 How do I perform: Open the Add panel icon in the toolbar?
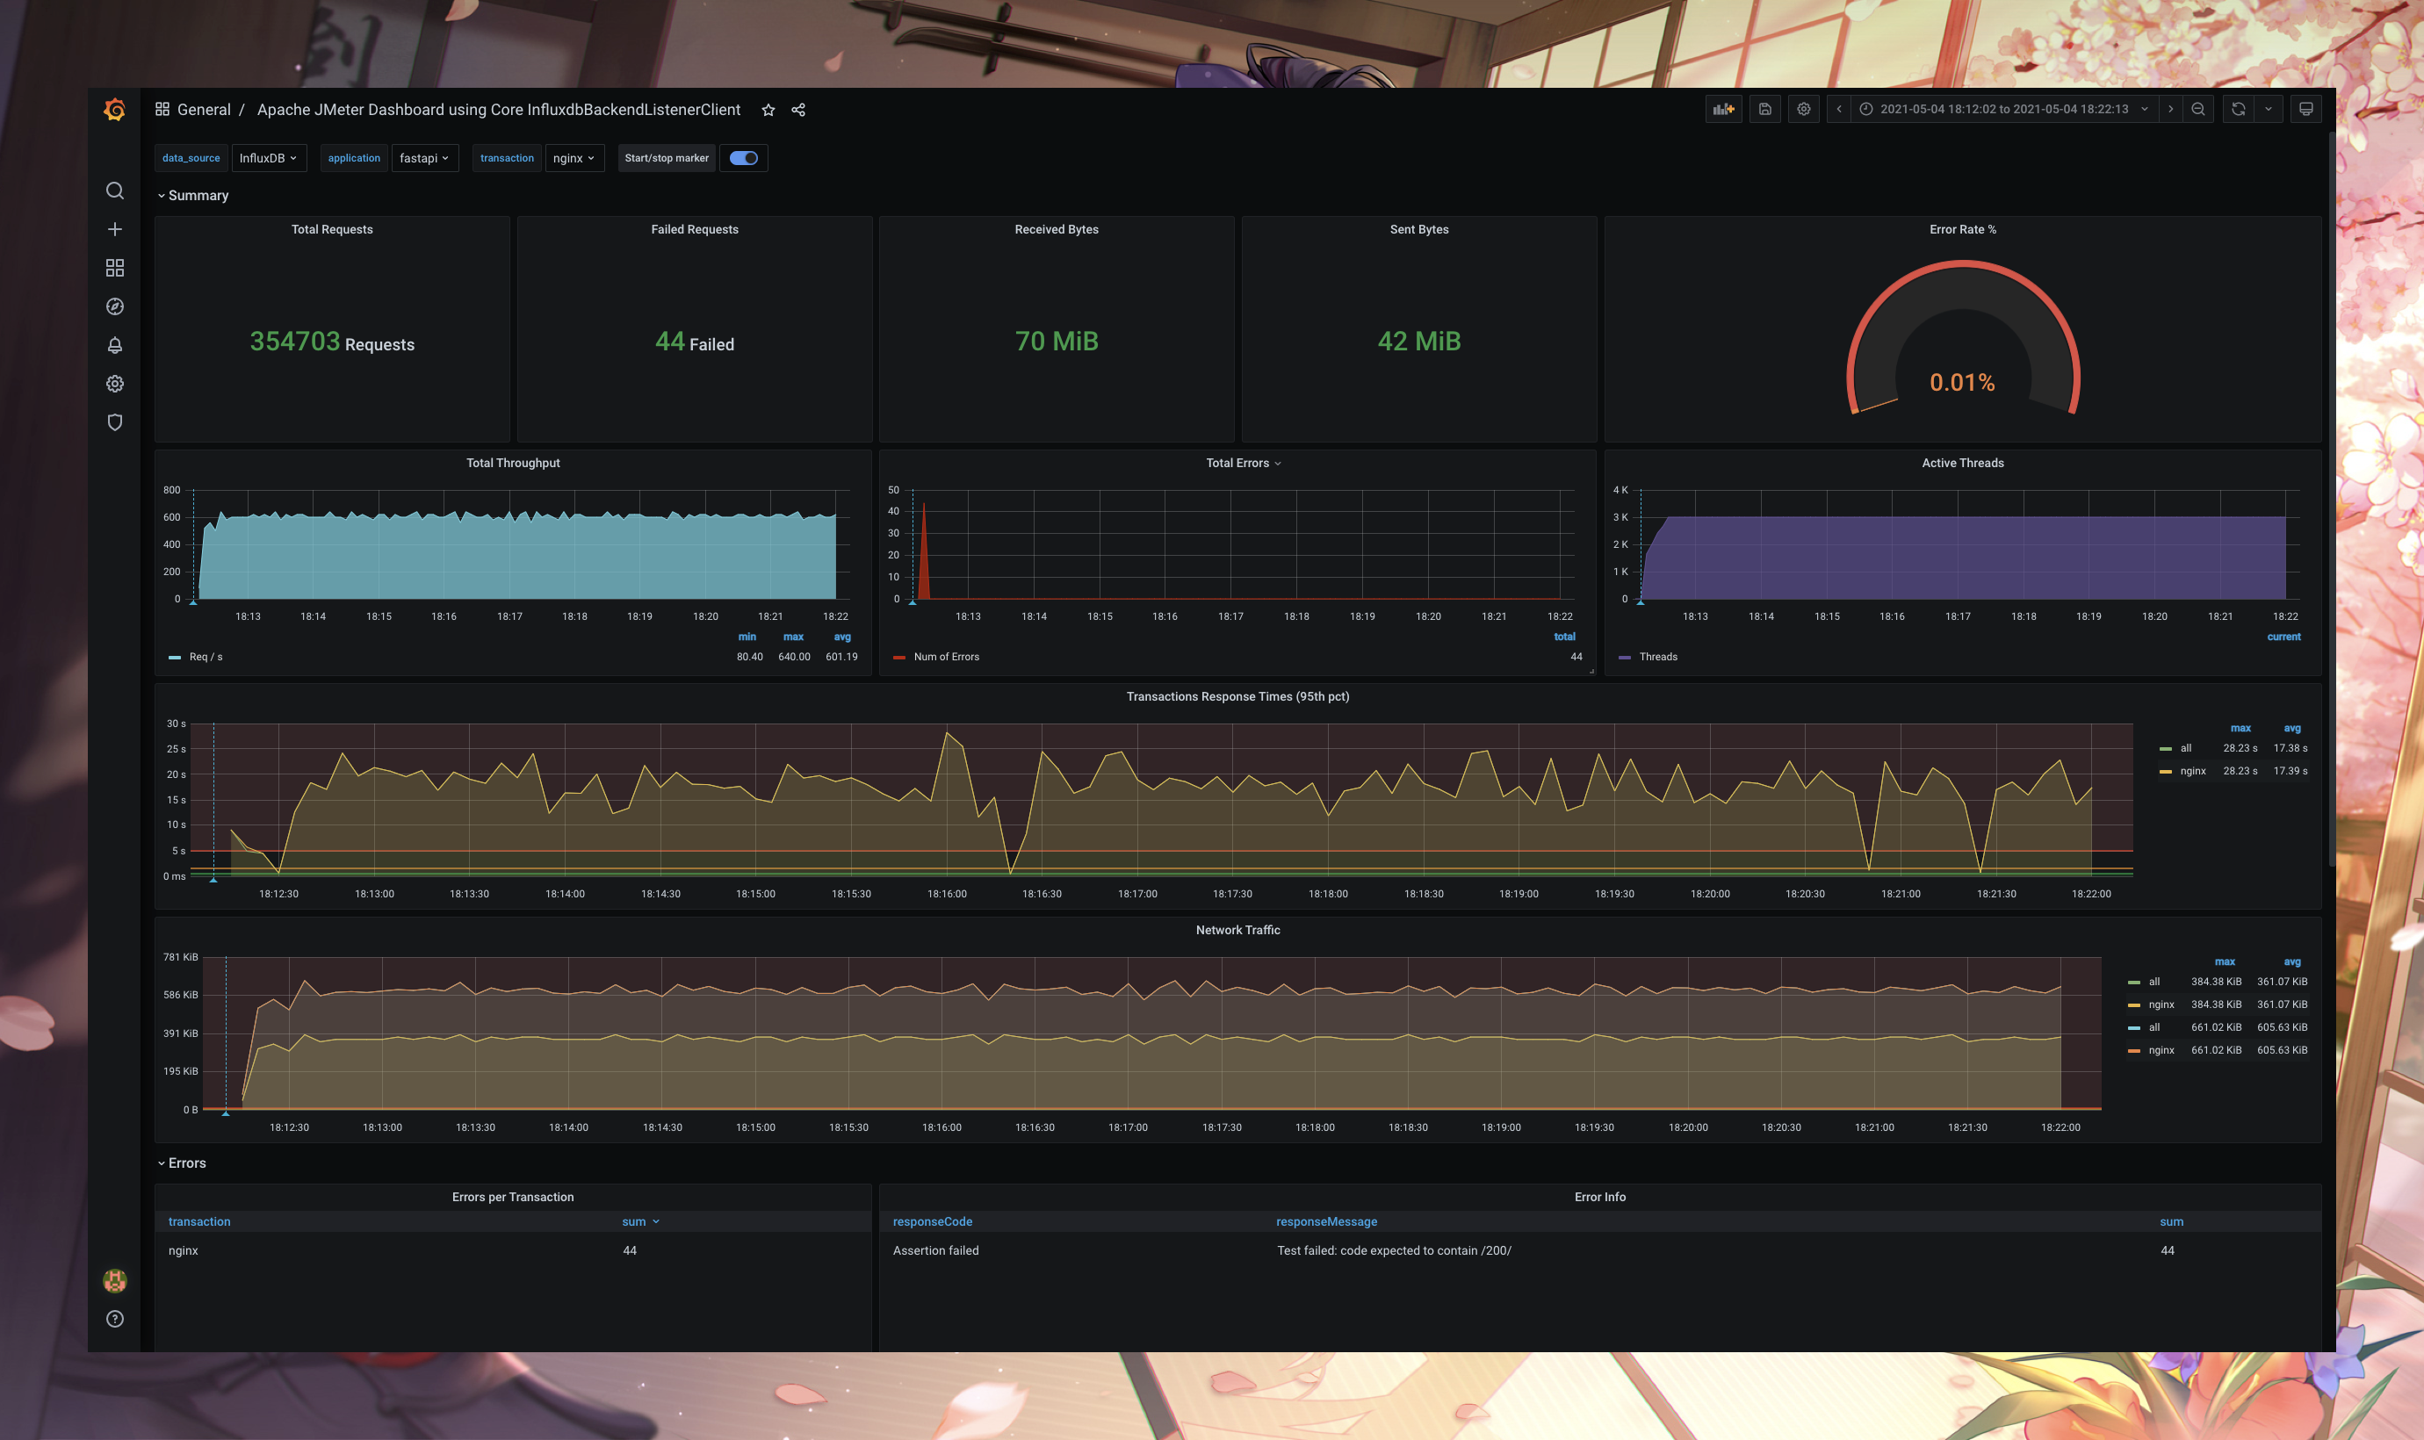[1724, 109]
